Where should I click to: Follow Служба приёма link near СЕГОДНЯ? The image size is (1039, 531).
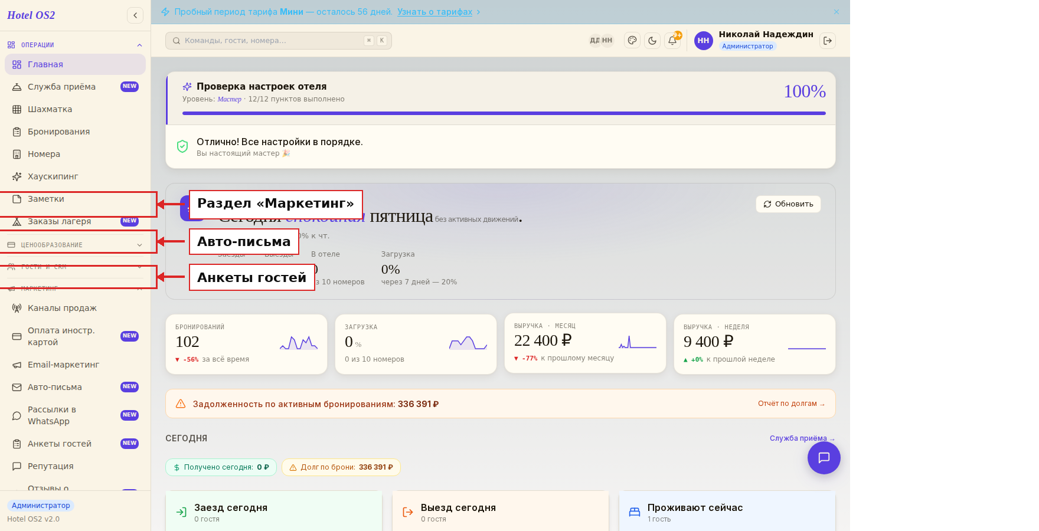pos(802,438)
